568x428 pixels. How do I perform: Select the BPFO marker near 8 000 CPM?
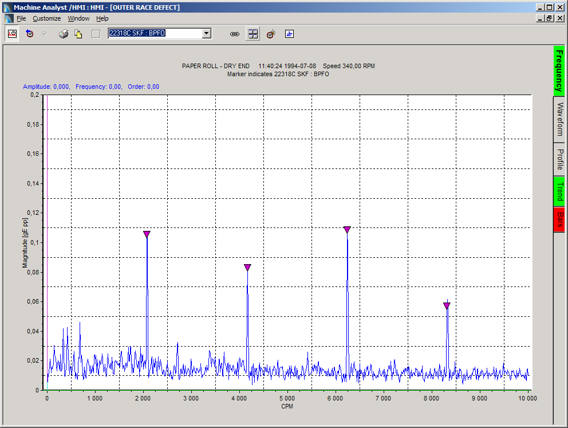pos(447,305)
